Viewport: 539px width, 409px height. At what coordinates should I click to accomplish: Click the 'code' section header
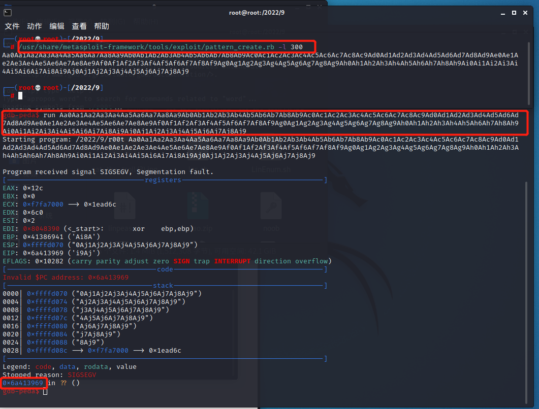(x=165, y=269)
